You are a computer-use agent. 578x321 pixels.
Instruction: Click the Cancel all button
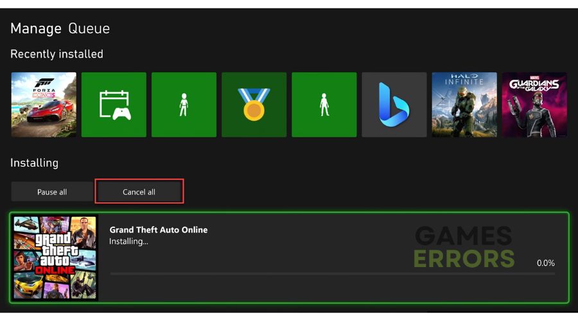pyautogui.click(x=139, y=192)
